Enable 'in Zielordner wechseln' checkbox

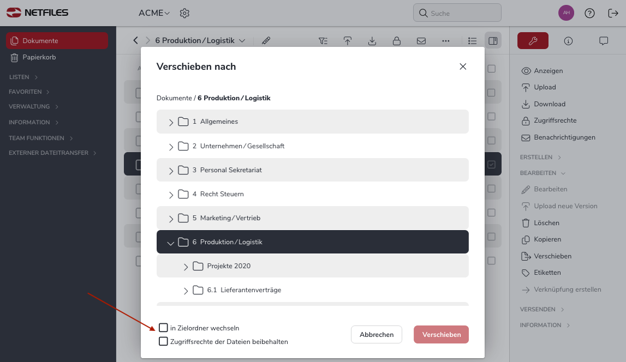point(163,328)
